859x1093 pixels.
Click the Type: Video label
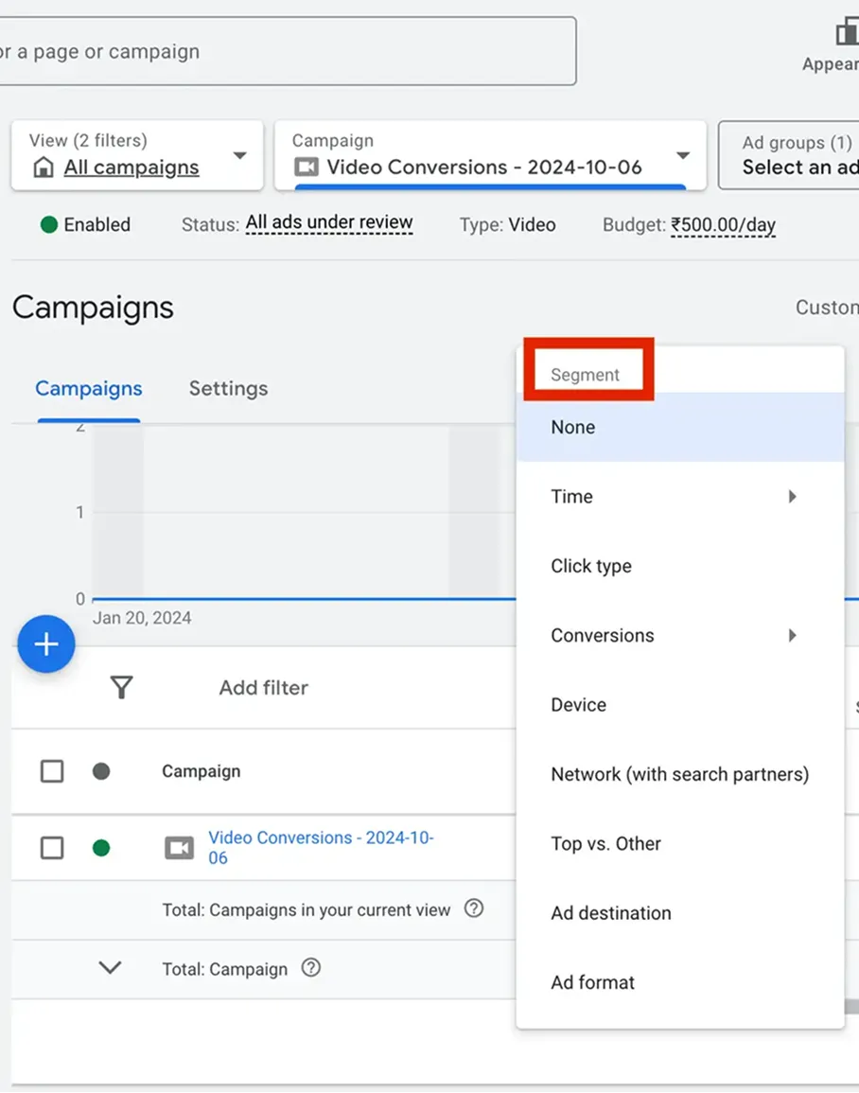pos(507,224)
